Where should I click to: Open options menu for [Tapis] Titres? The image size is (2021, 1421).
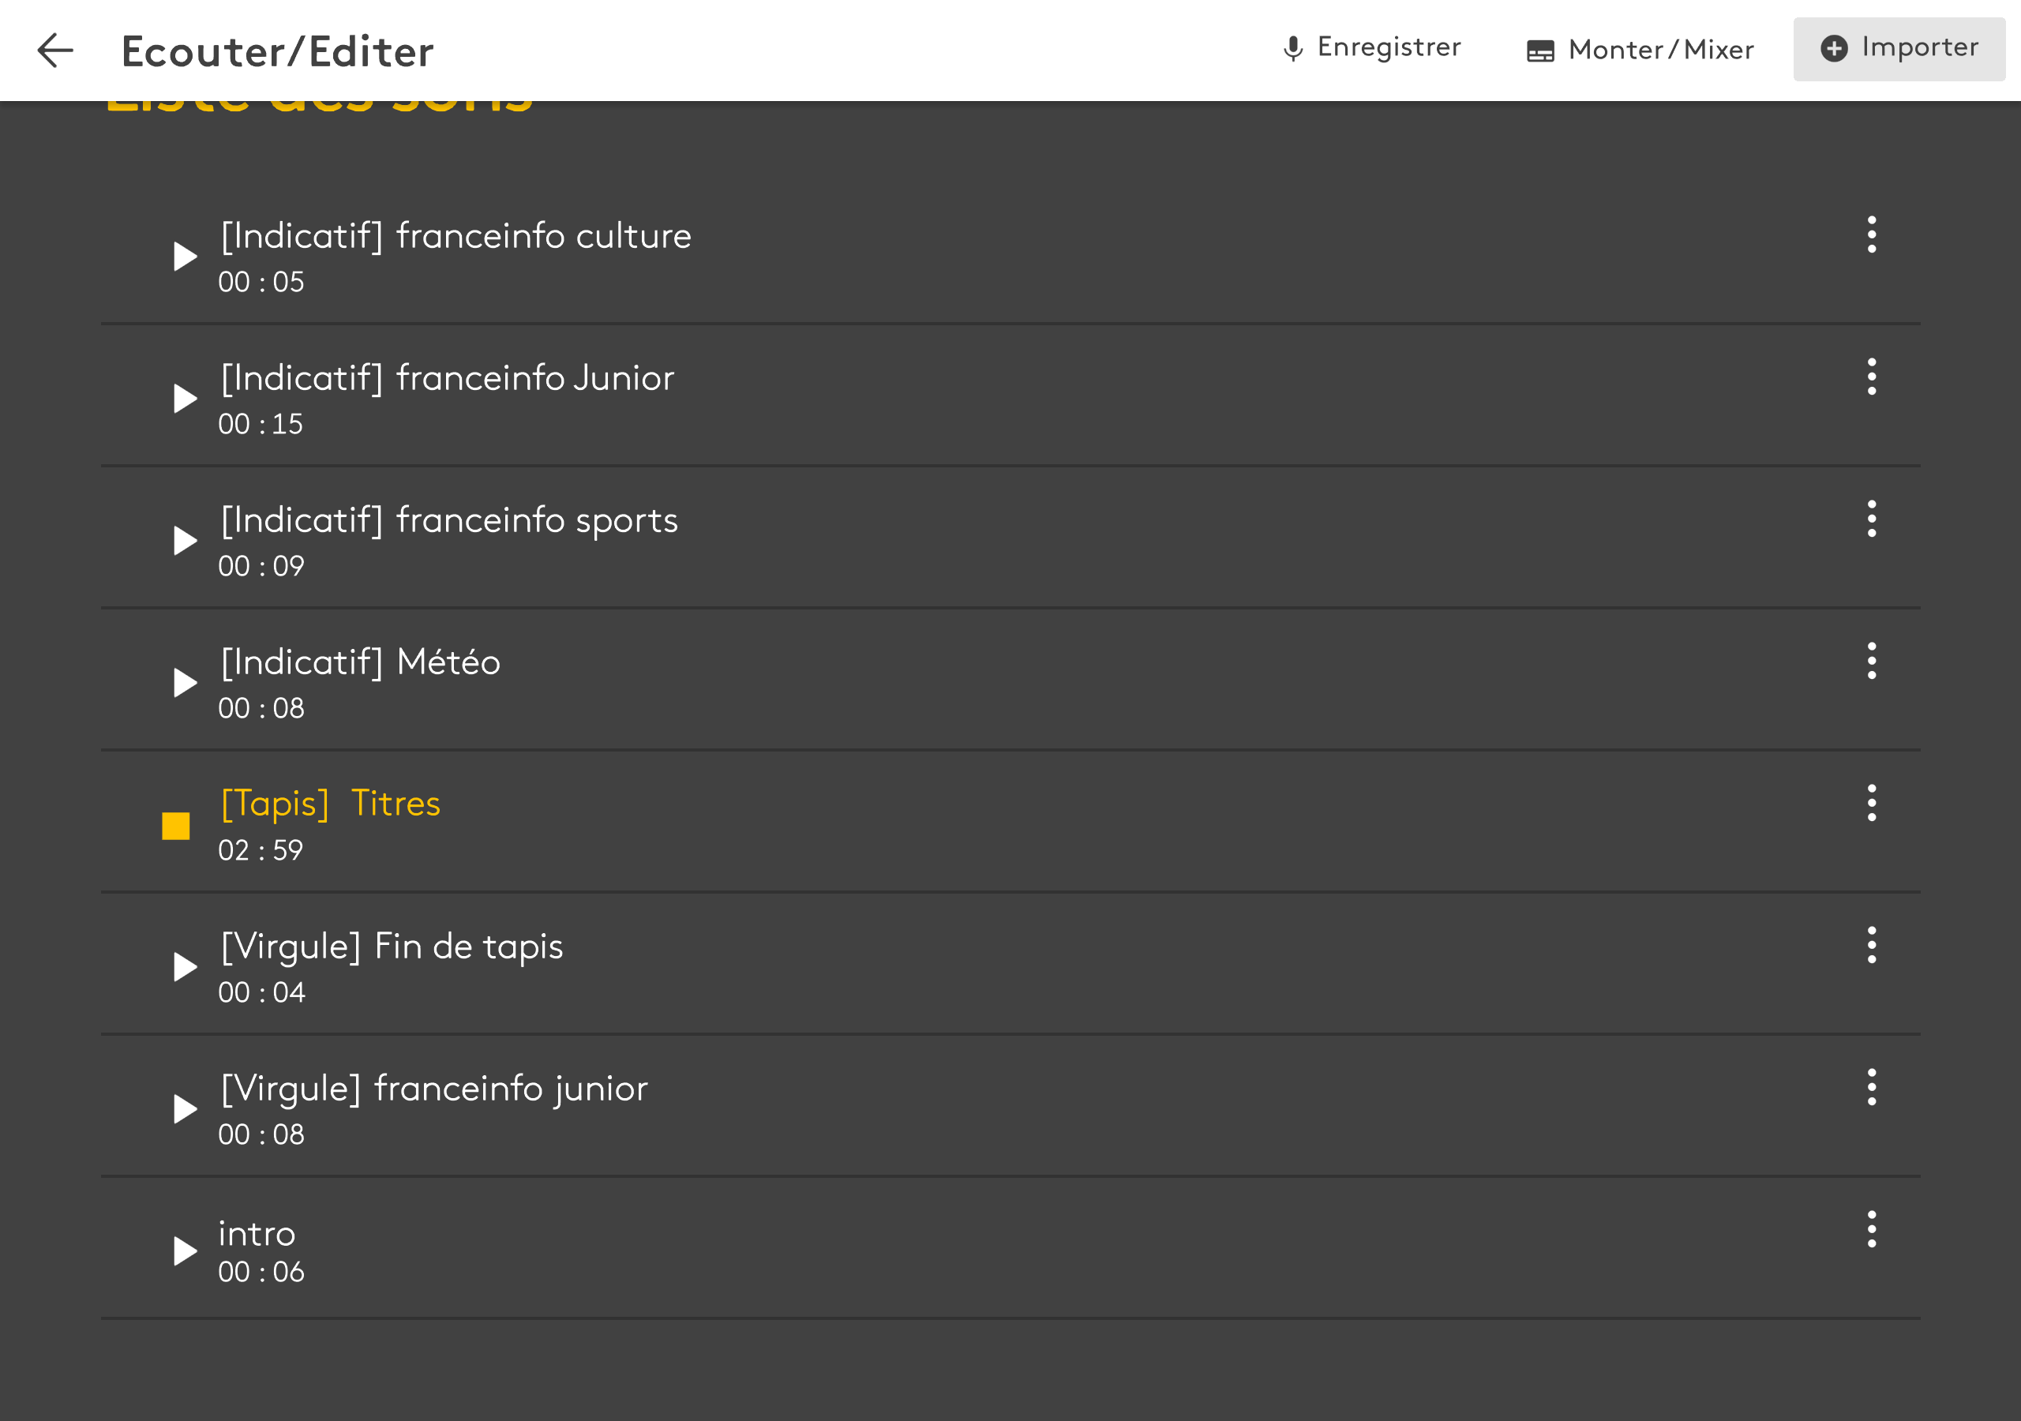click(x=1871, y=803)
